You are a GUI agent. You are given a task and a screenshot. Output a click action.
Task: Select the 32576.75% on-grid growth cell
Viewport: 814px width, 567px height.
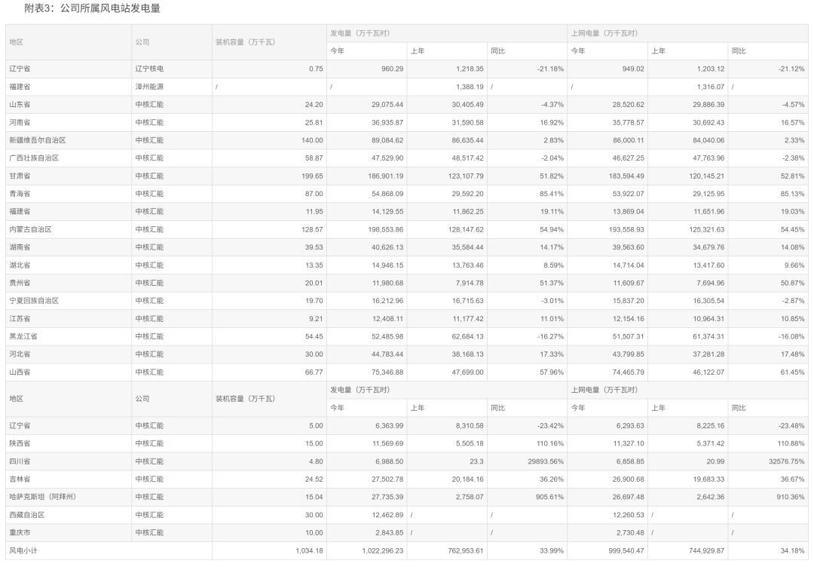pos(780,461)
